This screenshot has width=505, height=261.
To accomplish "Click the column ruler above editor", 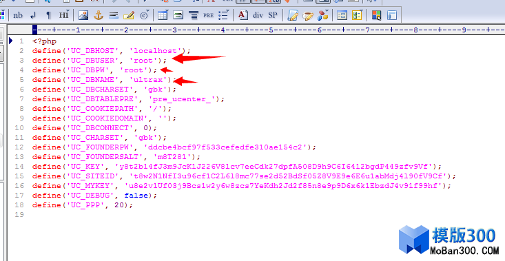I will click(x=268, y=30).
